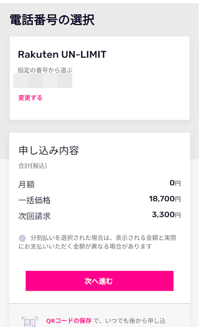This screenshot has height=327, width=199.
Task: Tap the pink 次へ進む button
Action: (x=99, y=281)
